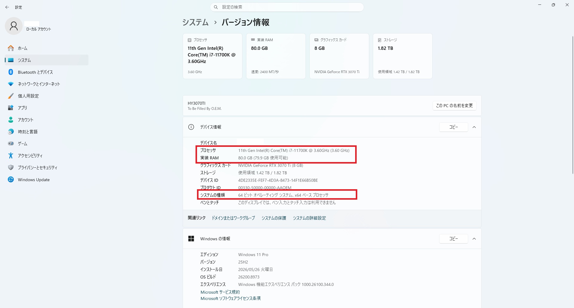Click the ゲーム controller icon

11,144
